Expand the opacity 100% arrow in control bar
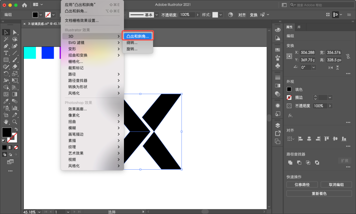The image size is (356, 214). tap(197, 15)
